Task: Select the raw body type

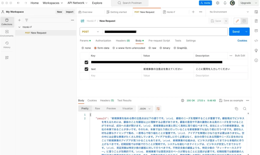Action: 150,48
